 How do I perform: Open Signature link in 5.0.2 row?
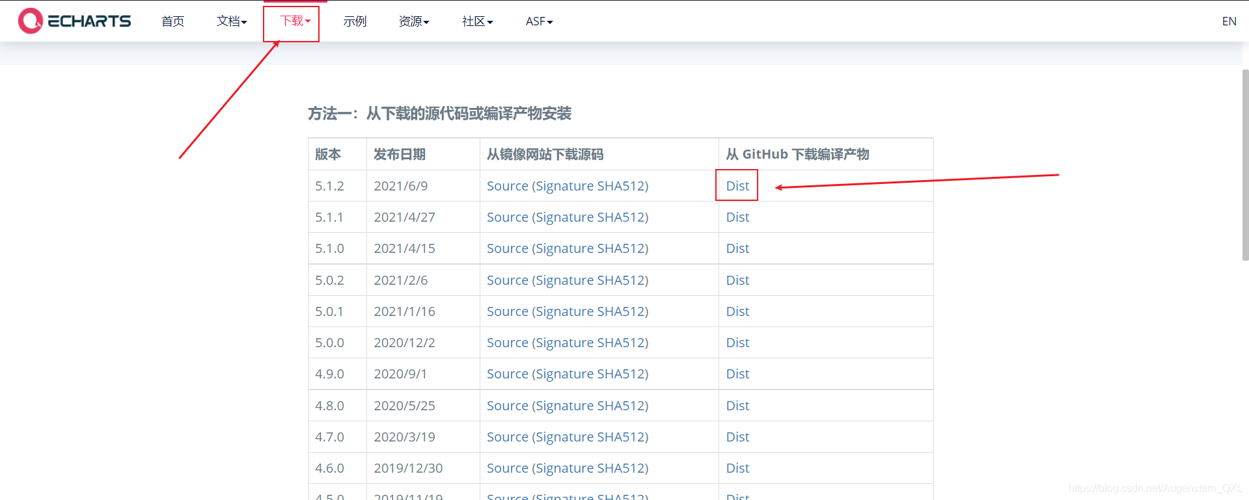(x=565, y=280)
